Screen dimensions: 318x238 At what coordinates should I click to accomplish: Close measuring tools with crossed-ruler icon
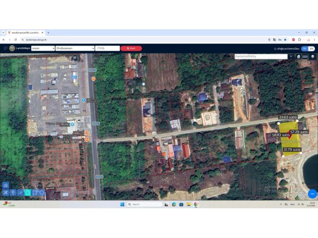point(5,192)
